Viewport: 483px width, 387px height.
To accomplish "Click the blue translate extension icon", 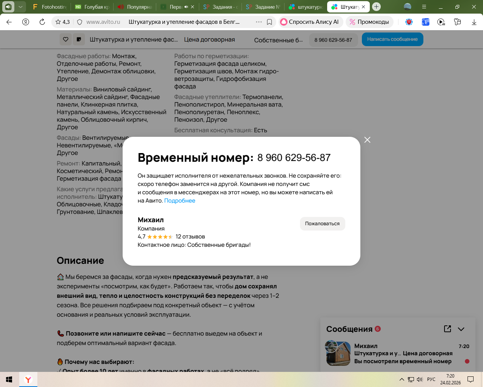I will 426,22.
